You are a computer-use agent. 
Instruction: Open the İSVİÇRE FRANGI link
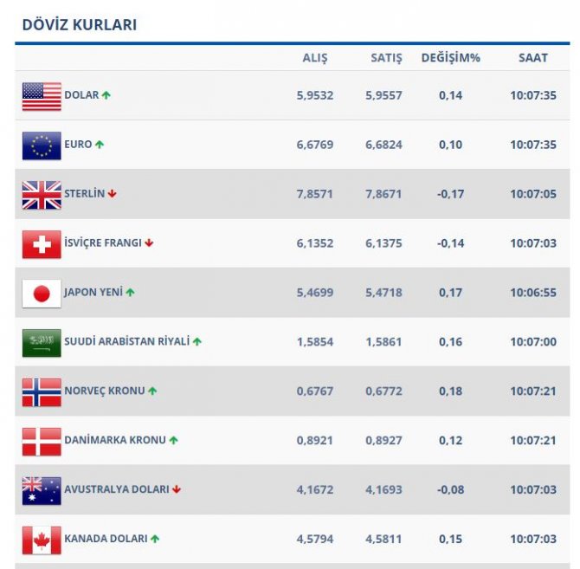coord(102,243)
